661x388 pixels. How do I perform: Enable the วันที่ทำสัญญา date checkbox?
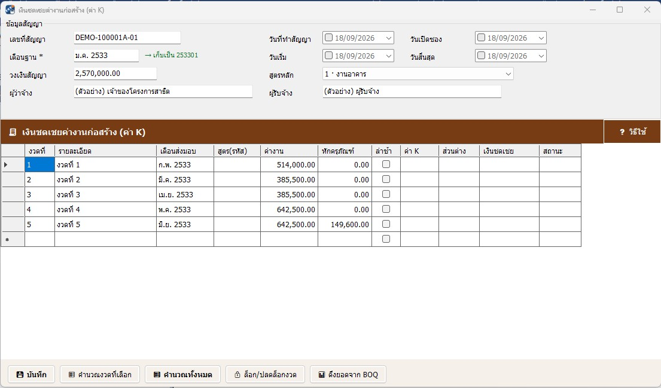tap(329, 38)
